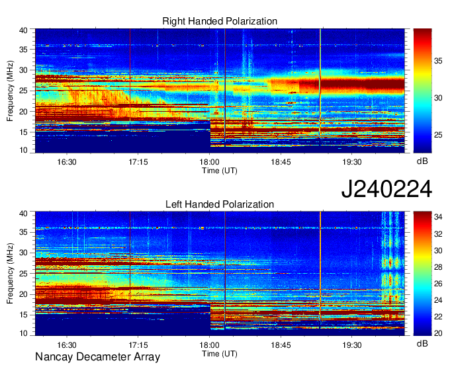
Task: Click the 'Left Handed Polarization' plot title
Action: coord(220,204)
